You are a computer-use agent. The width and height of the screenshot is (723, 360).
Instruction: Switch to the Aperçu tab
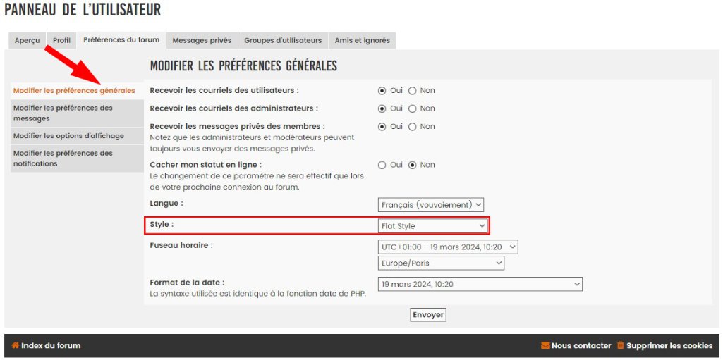point(28,41)
